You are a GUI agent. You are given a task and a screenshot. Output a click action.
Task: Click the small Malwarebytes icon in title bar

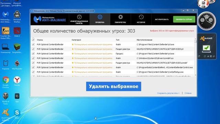[x=32, y=11]
